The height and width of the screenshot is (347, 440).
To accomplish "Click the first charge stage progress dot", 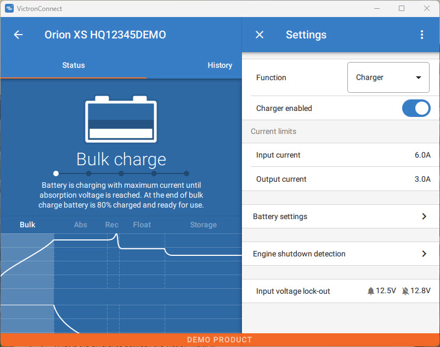I will click(56, 173).
